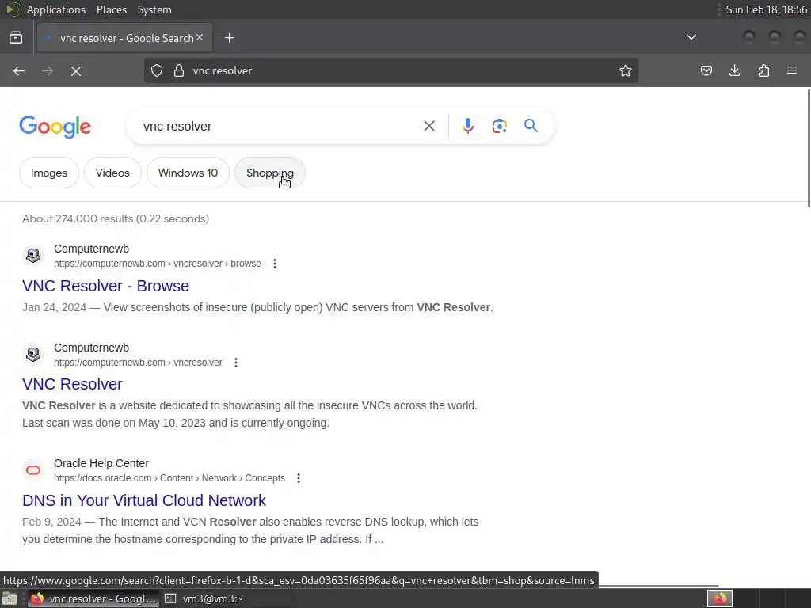Open more options for Oracle Help Center result
Screen dimensions: 811x608
(x=299, y=478)
